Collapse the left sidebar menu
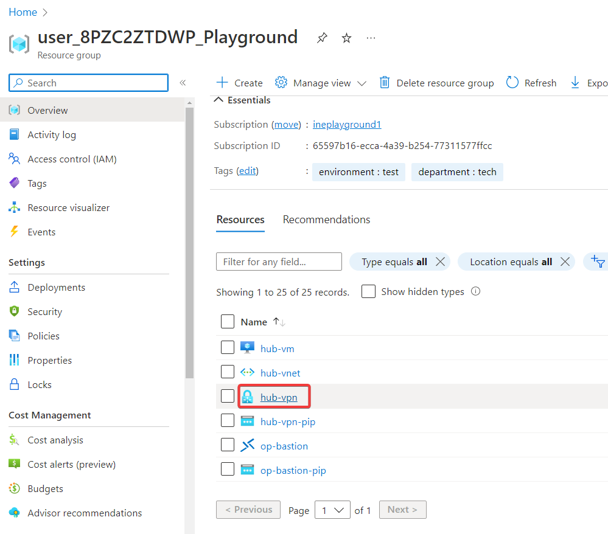This screenshot has height=534, width=608. [x=182, y=83]
